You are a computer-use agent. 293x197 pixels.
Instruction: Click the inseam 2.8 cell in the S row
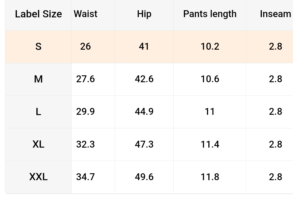click(275, 47)
